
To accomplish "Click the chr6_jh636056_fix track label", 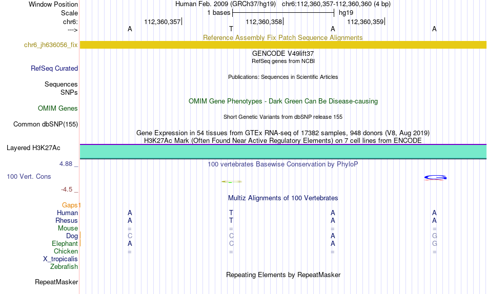I will 51,45.
